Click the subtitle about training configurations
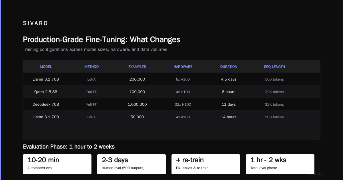Image resolution: width=343 pixels, height=180 pixels. tap(95, 49)
